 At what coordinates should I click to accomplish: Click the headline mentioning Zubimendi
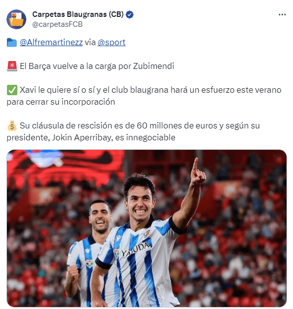97,66
